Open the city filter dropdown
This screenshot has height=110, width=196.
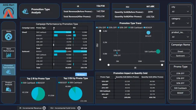point(180,11)
